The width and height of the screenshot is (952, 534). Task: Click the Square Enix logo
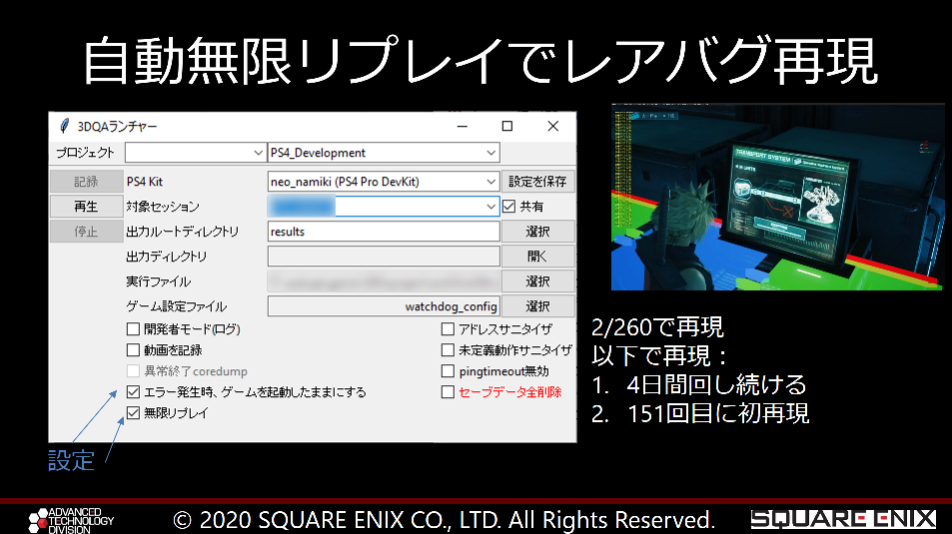(x=843, y=519)
